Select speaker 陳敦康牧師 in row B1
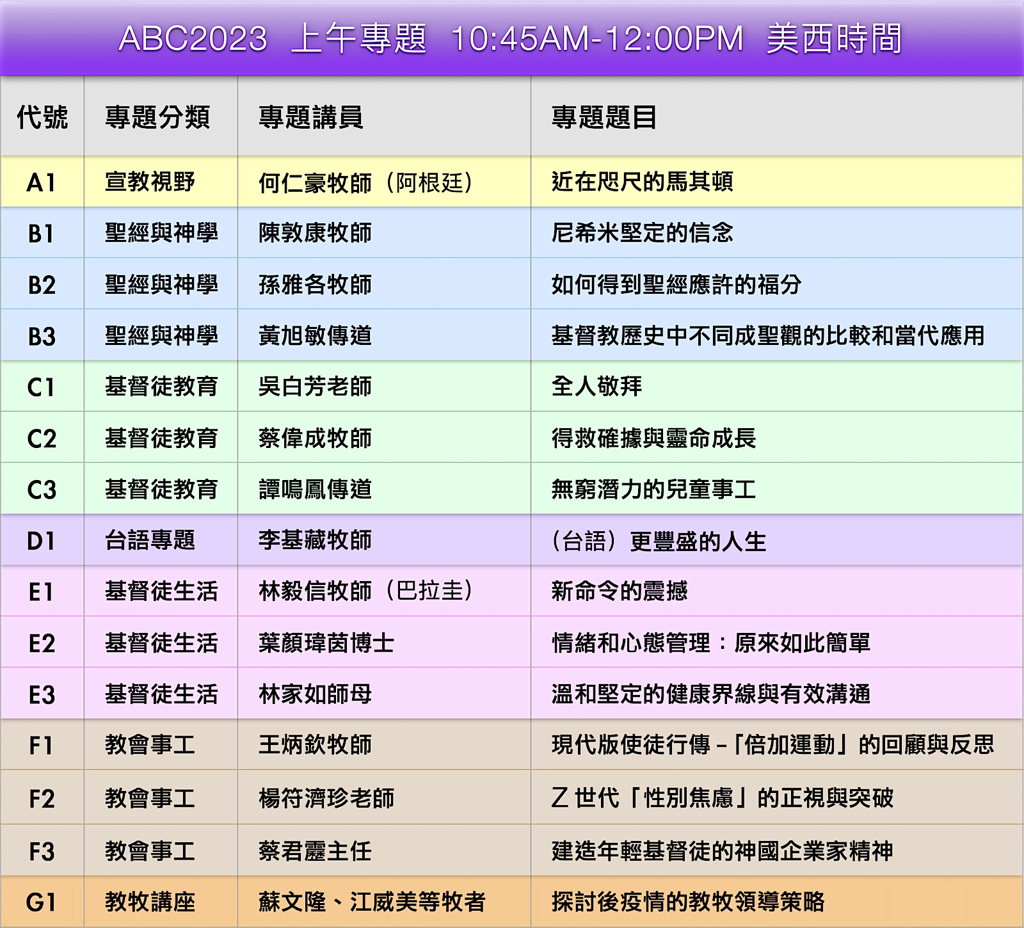The height and width of the screenshot is (928, 1024). [315, 233]
